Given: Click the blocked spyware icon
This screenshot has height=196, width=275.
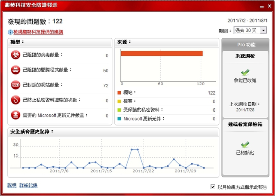Looking at the screenshot, I should 16,70.
